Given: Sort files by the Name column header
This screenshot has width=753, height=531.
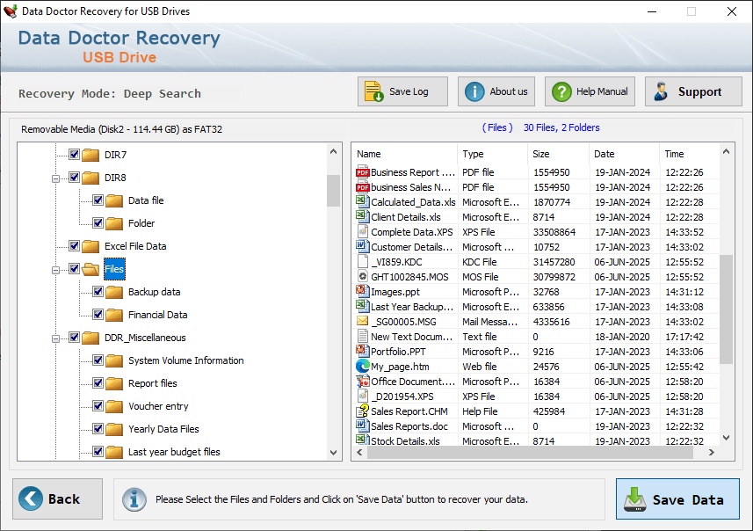Looking at the screenshot, I should [404, 154].
